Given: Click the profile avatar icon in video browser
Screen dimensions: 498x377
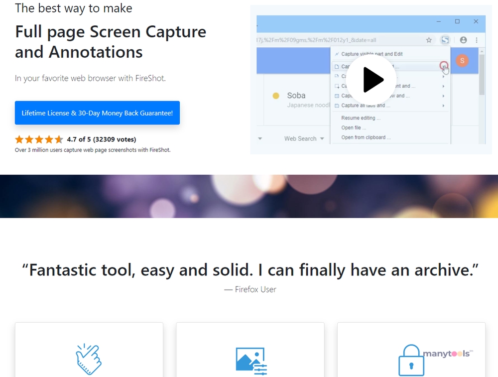Looking at the screenshot, I should 463,40.
